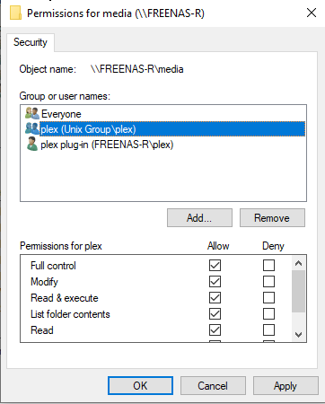Click the Everyone group icon

(x=32, y=113)
